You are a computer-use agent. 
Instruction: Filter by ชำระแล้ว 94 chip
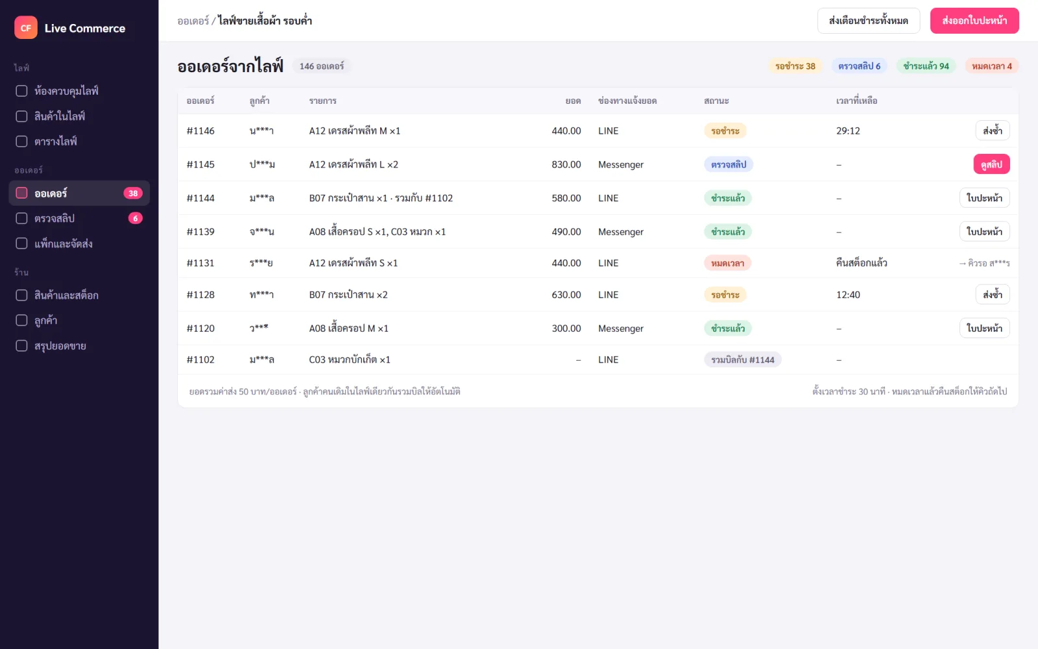(926, 66)
